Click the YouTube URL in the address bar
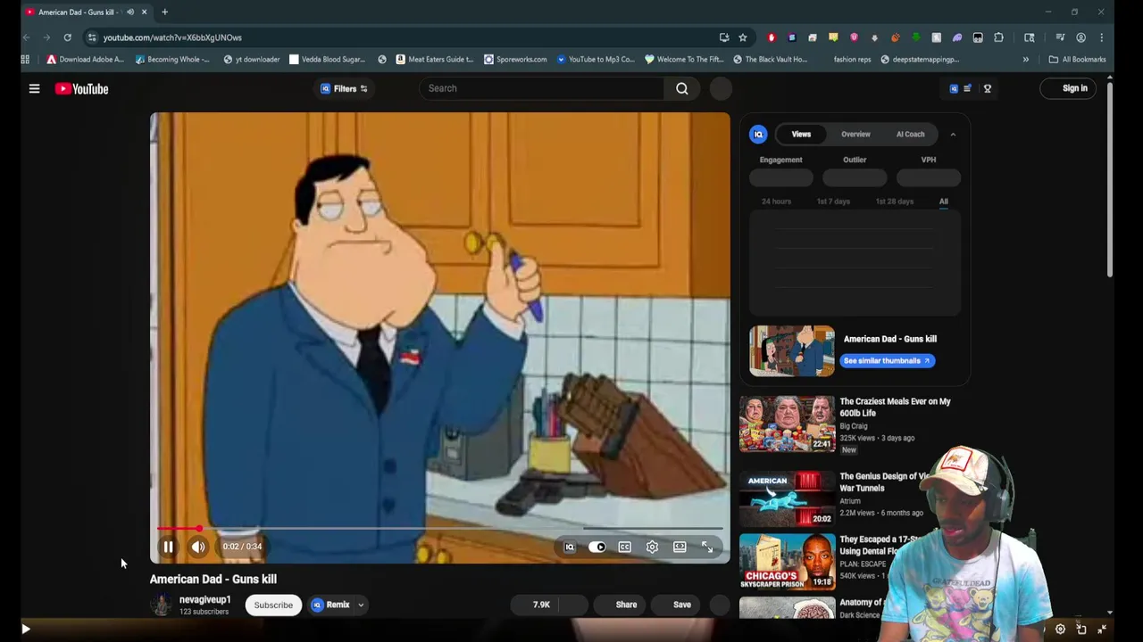The image size is (1143, 642). 172,37
